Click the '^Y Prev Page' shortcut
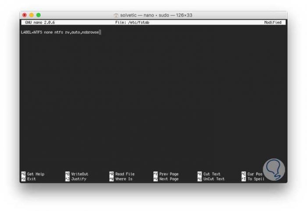The width and height of the screenshot is (307, 211). click(166, 174)
